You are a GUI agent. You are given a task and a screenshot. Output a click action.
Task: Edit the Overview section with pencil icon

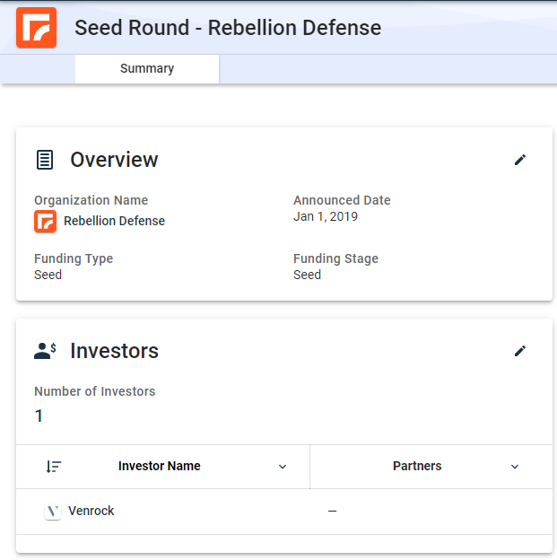(x=520, y=160)
